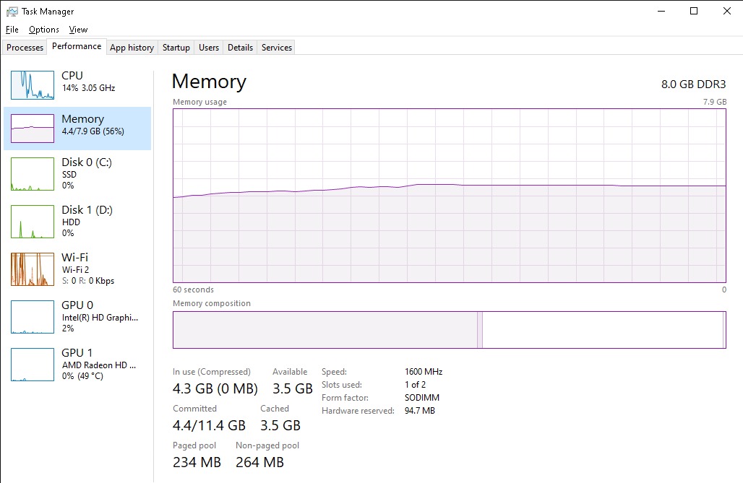Expand the View menu
This screenshot has width=743, height=483.
pyautogui.click(x=78, y=30)
